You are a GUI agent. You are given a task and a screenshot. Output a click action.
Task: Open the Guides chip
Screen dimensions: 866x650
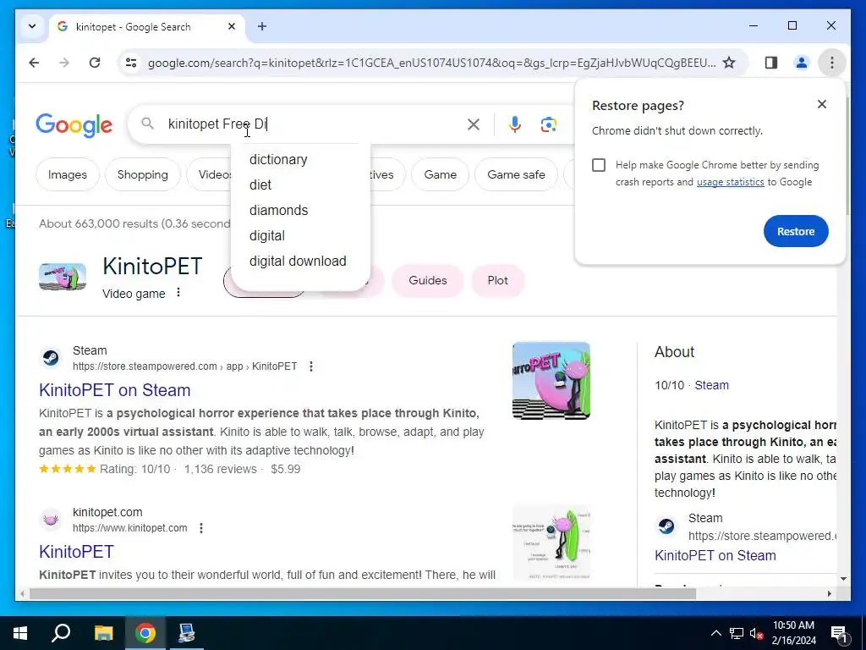click(x=427, y=281)
